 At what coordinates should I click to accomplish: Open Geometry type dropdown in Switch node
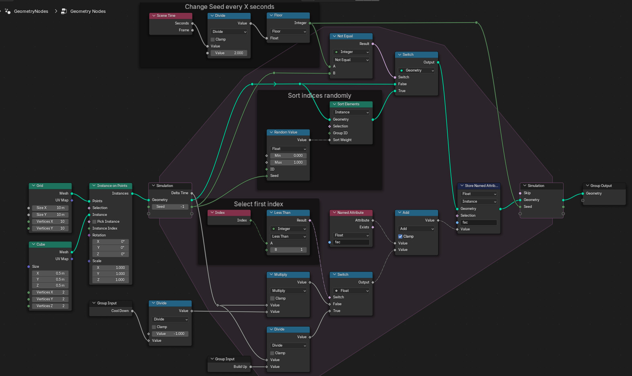pos(416,70)
